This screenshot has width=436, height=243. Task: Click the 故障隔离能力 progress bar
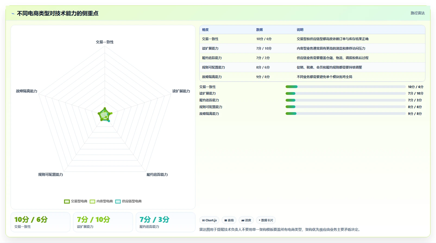346,114
